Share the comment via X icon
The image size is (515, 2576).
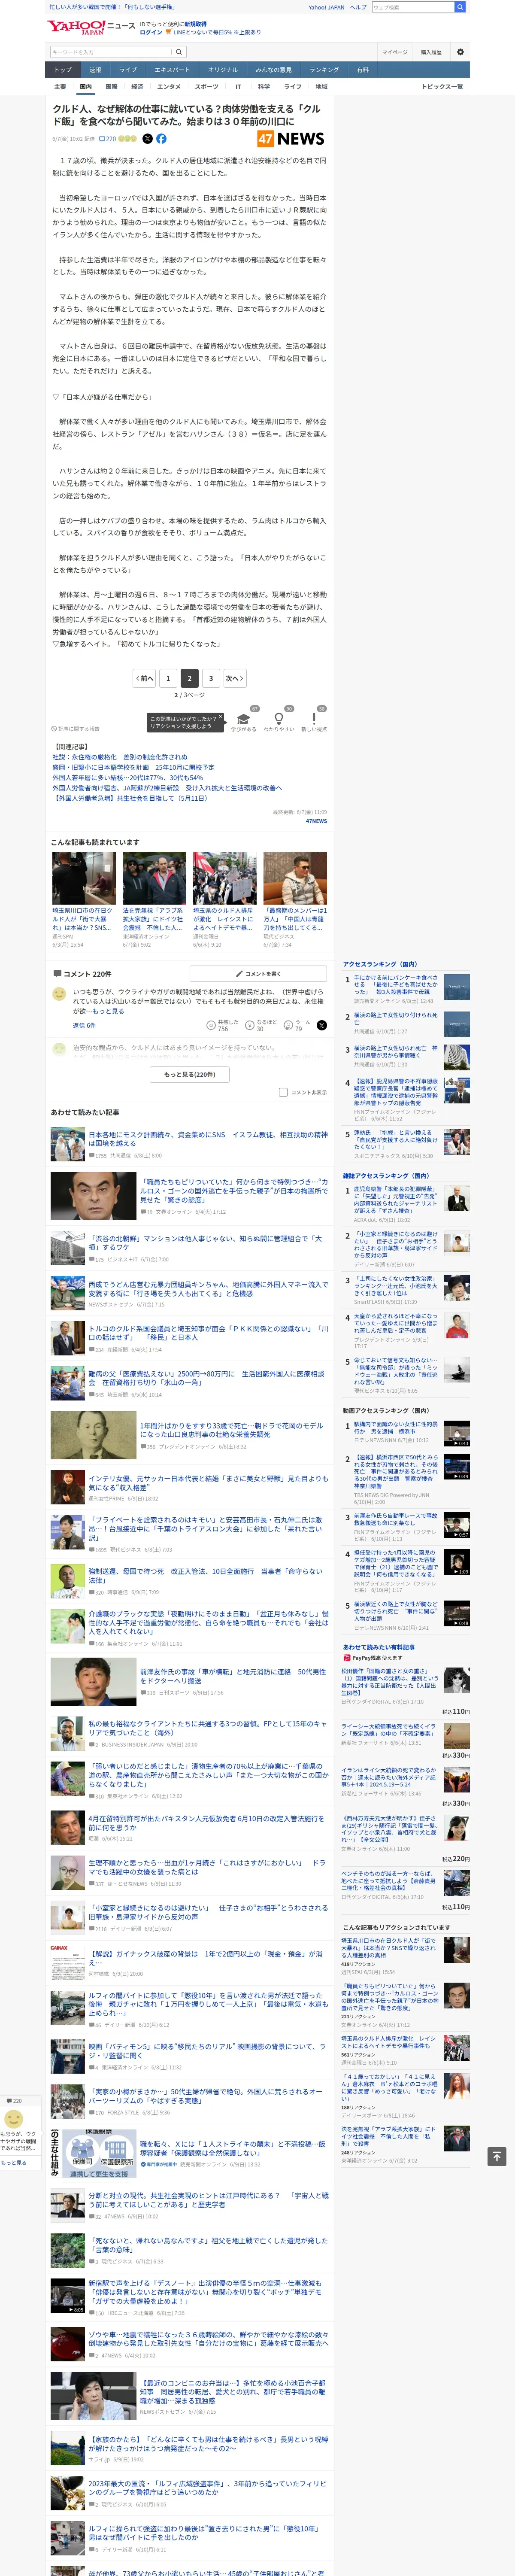pyautogui.click(x=322, y=1025)
